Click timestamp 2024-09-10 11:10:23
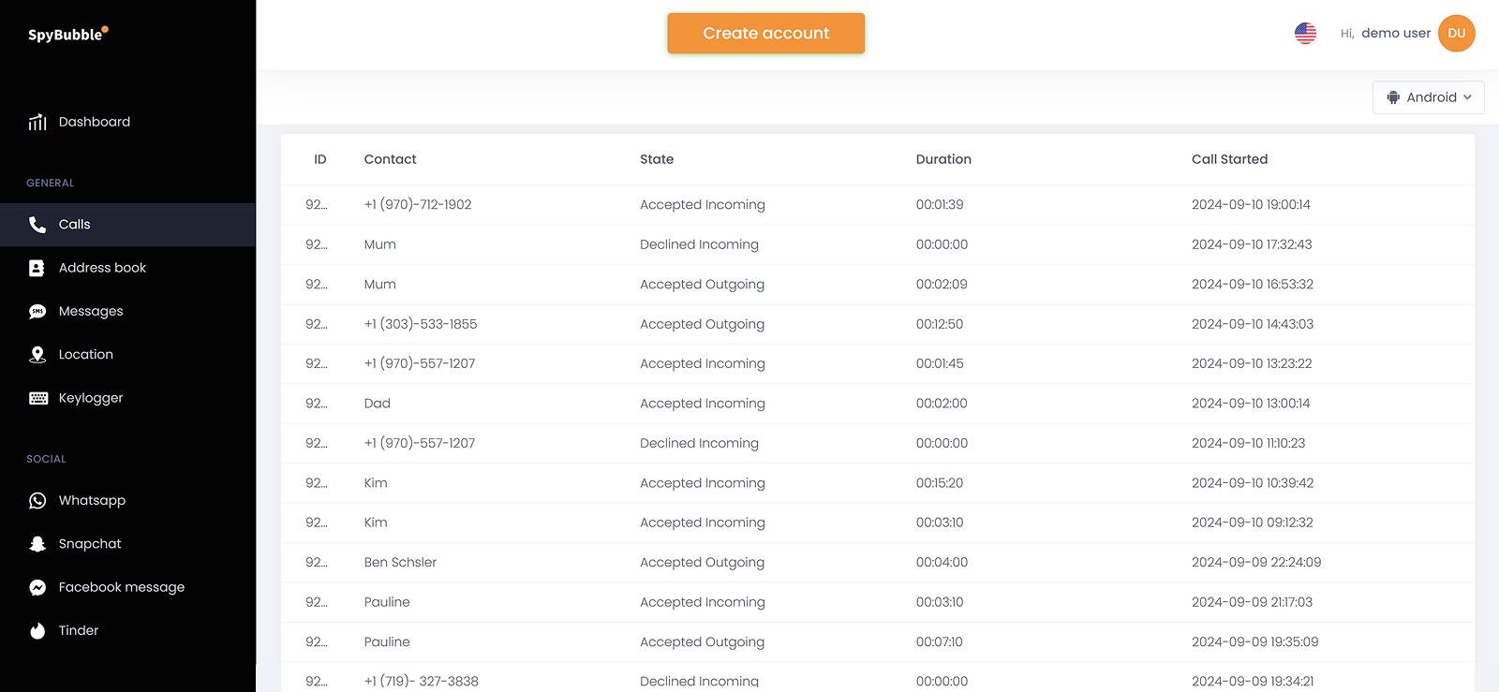 [x=1248, y=444]
